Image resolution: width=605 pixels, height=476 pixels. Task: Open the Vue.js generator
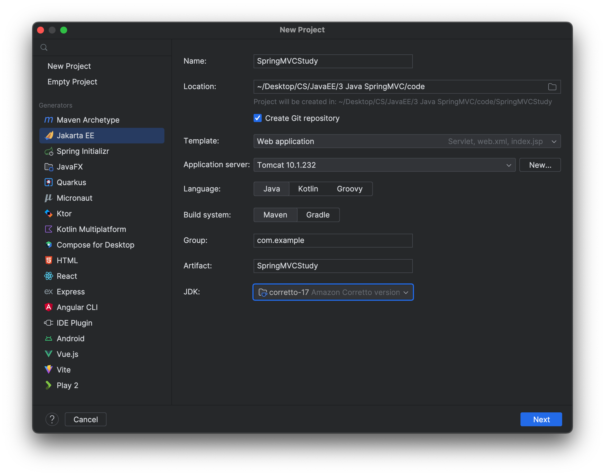pos(67,354)
